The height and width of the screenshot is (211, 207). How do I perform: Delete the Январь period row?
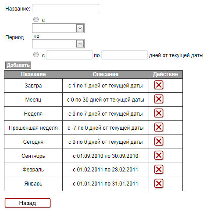click(x=159, y=183)
